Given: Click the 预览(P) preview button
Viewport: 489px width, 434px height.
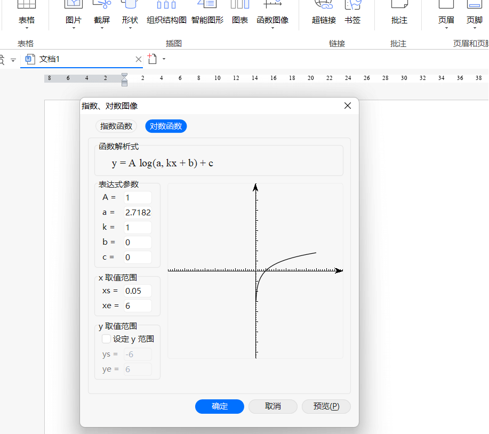Looking at the screenshot, I should point(326,406).
